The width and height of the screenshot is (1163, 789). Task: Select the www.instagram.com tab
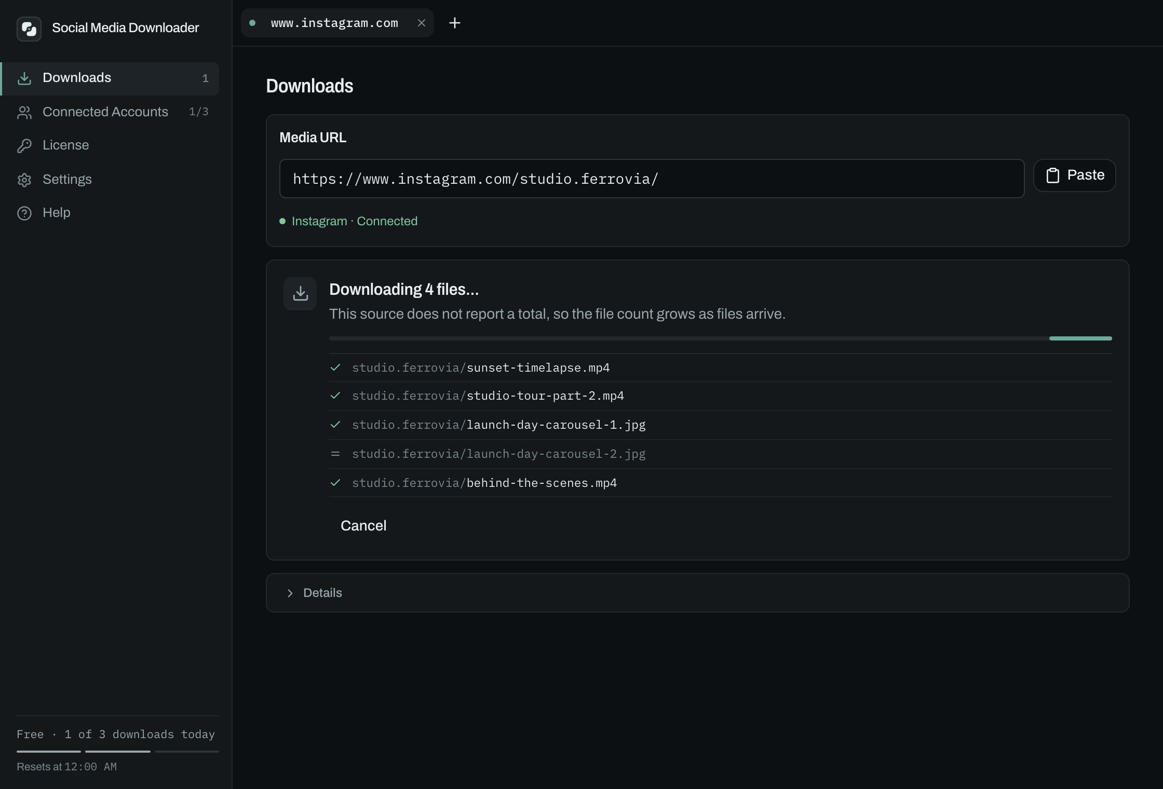(337, 23)
